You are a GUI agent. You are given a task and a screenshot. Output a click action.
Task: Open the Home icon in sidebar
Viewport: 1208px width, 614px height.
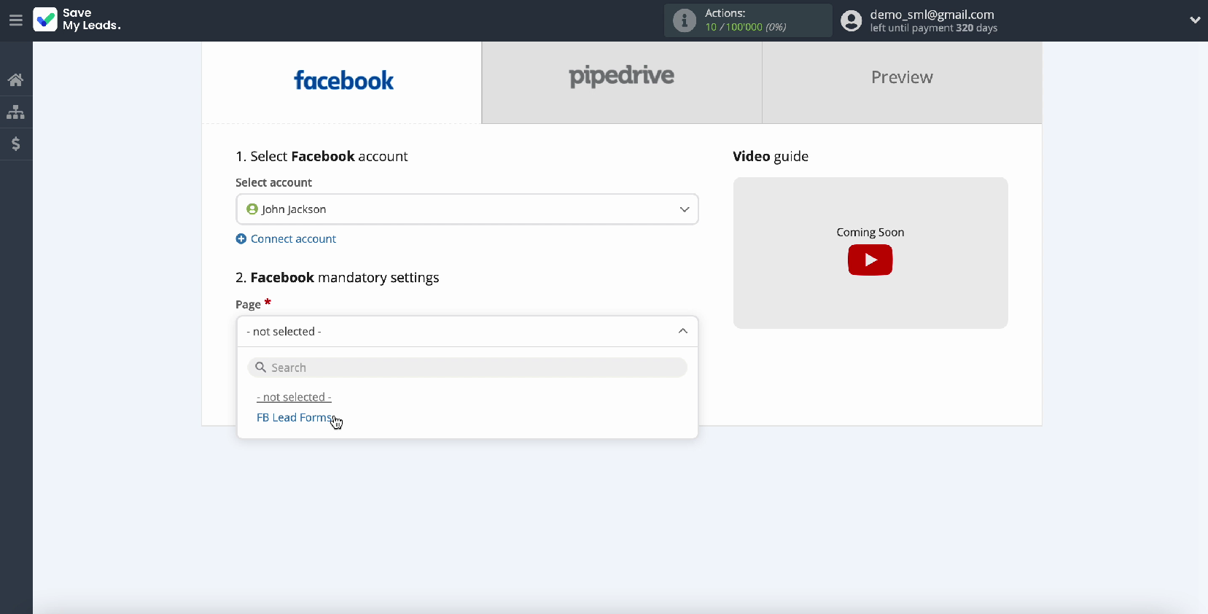pyautogui.click(x=15, y=79)
